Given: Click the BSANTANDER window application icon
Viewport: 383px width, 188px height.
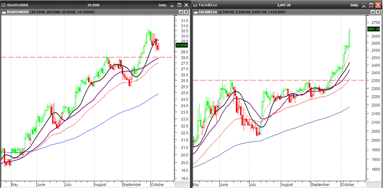Looking at the screenshot, I should pos(4,5).
